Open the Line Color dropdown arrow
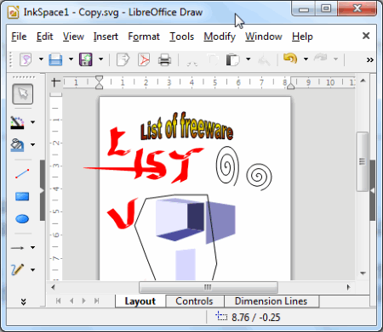Image resolution: width=383 pixels, height=332 pixels. [x=33, y=122]
